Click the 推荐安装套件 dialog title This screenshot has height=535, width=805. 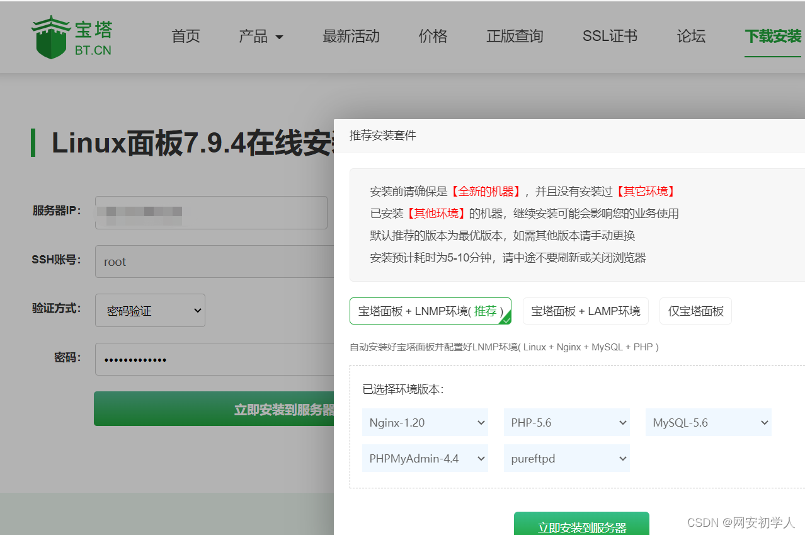(x=383, y=135)
